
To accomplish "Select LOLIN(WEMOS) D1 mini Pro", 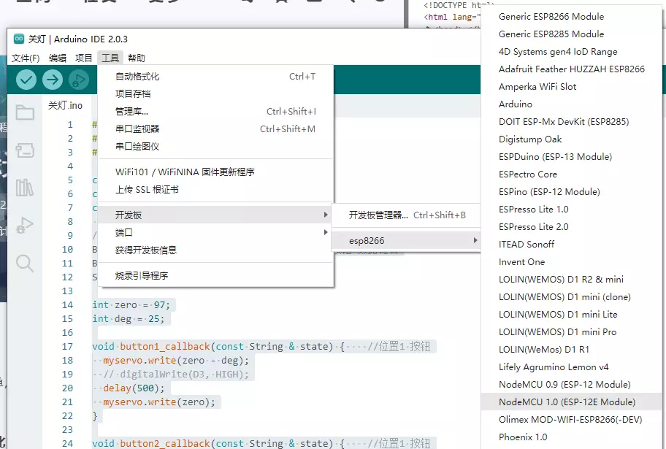I will point(573,332).
